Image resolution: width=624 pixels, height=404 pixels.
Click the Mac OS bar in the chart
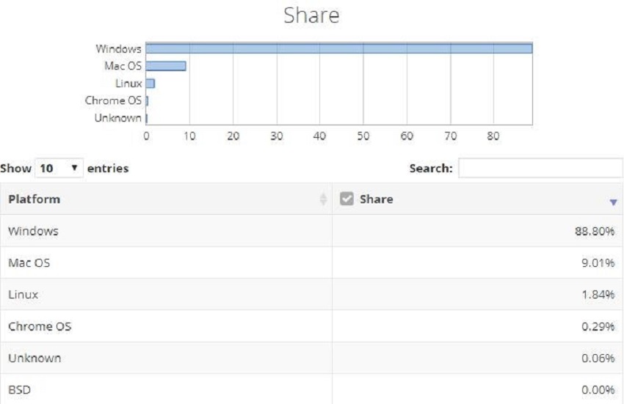165,66
